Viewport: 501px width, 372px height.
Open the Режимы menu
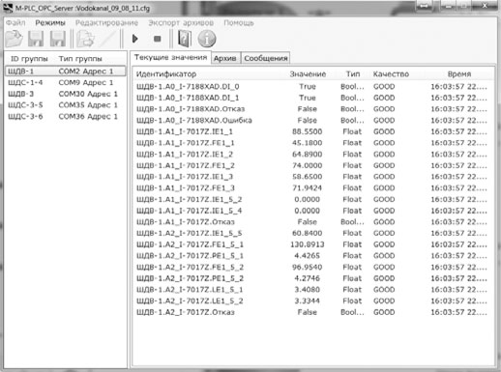[50, 23]
